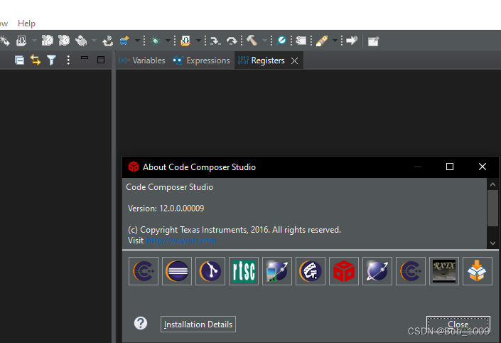Image resolution: width=501 pixels, height=343 pixels.
Task: Expand dropdown beside blue sphere plus icon
Action: [x=137, y=41]
